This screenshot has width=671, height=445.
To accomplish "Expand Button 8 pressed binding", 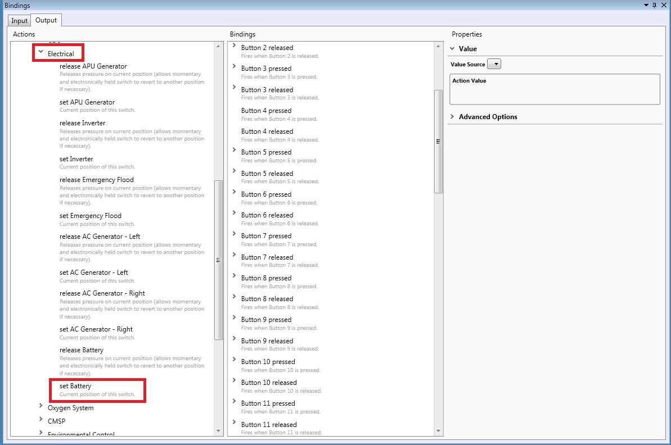I will (x=234, y=276).
